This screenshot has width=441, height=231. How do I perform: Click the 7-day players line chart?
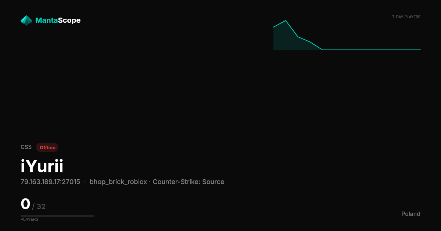347,35
